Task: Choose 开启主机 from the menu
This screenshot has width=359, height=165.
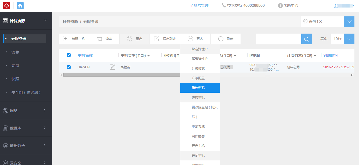Action: pyautogui.click(x=200, y=146)
